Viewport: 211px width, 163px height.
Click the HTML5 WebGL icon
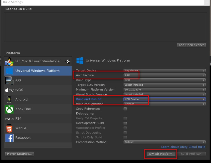(x=9, y=128)
